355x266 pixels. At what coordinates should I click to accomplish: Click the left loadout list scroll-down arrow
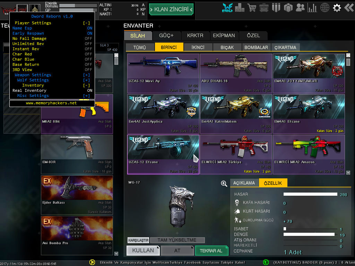pyautogui.click(x=116, y=254)
